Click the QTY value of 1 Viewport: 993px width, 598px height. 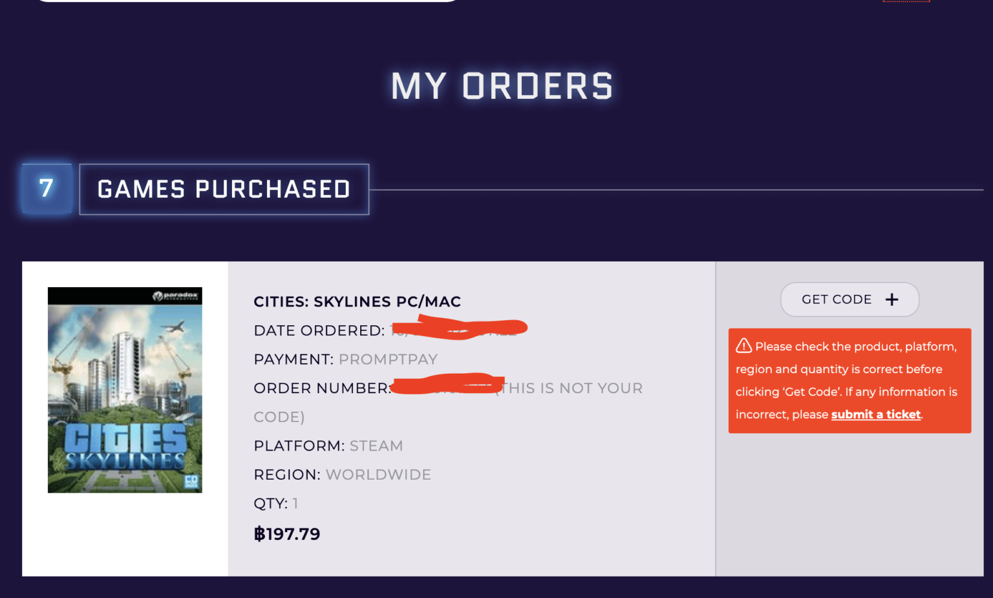(x=295, y=504)
